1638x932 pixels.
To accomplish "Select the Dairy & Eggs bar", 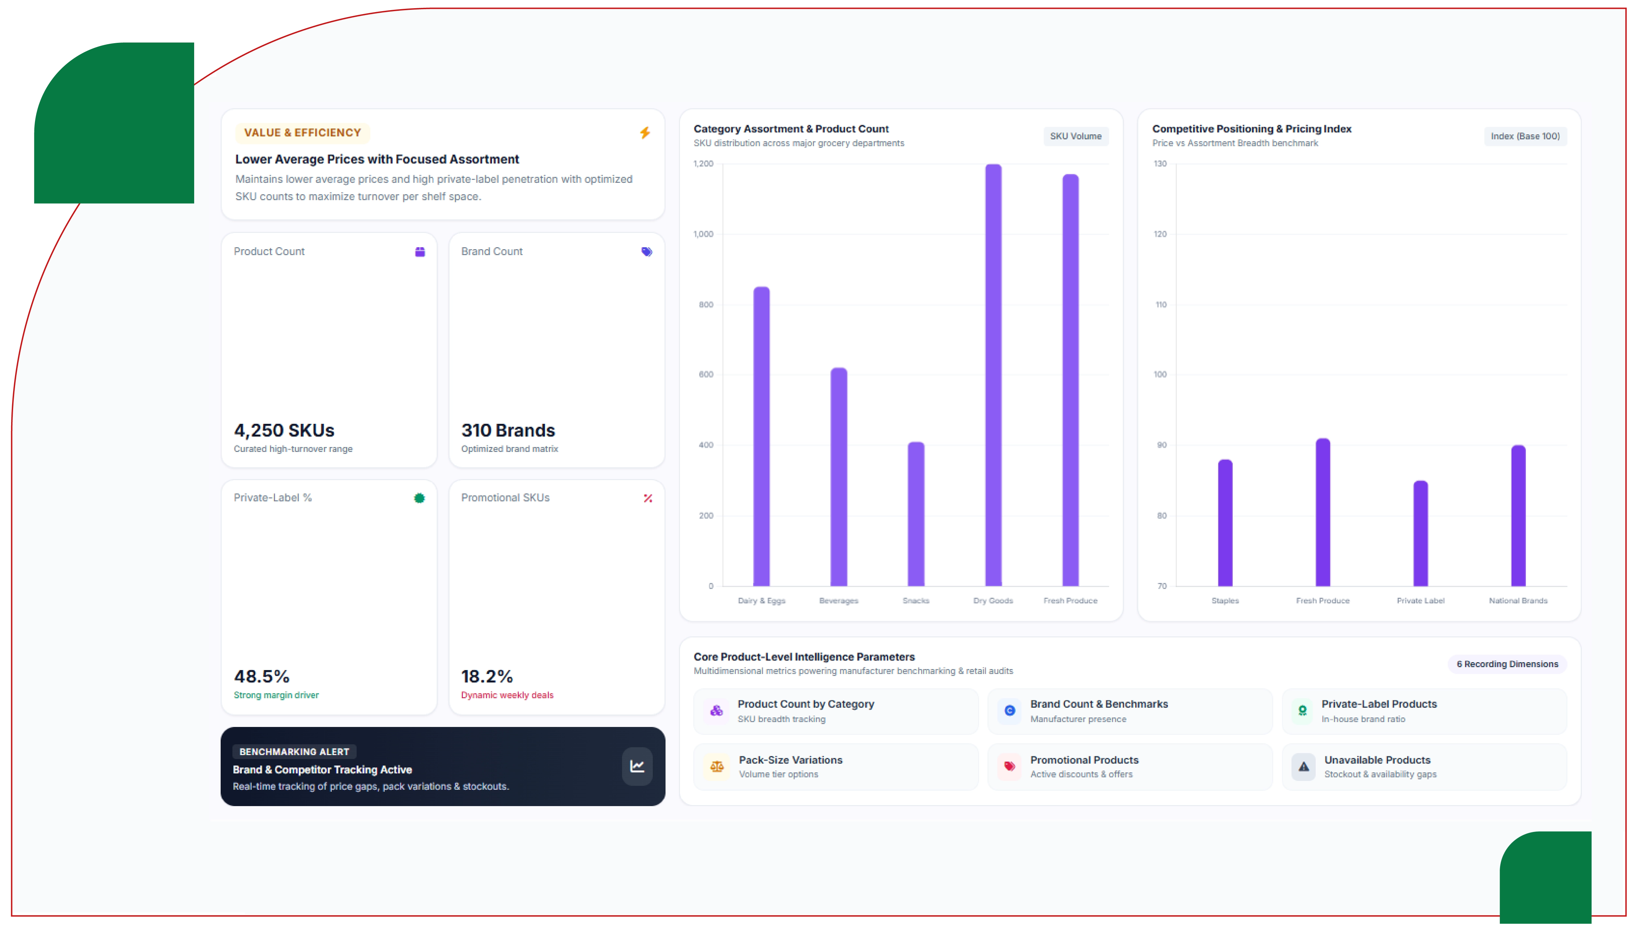I will coord(761,436).
